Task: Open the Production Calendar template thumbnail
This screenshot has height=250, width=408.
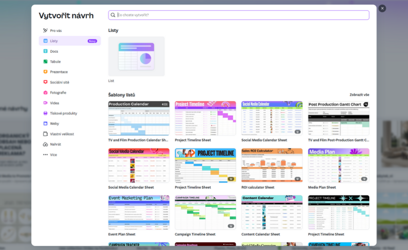Action: click(x=139, y=118)
